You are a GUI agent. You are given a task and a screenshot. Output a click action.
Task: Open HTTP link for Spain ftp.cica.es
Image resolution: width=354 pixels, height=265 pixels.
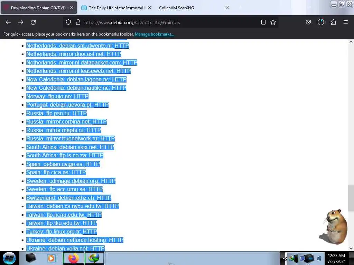pos(79,173)
